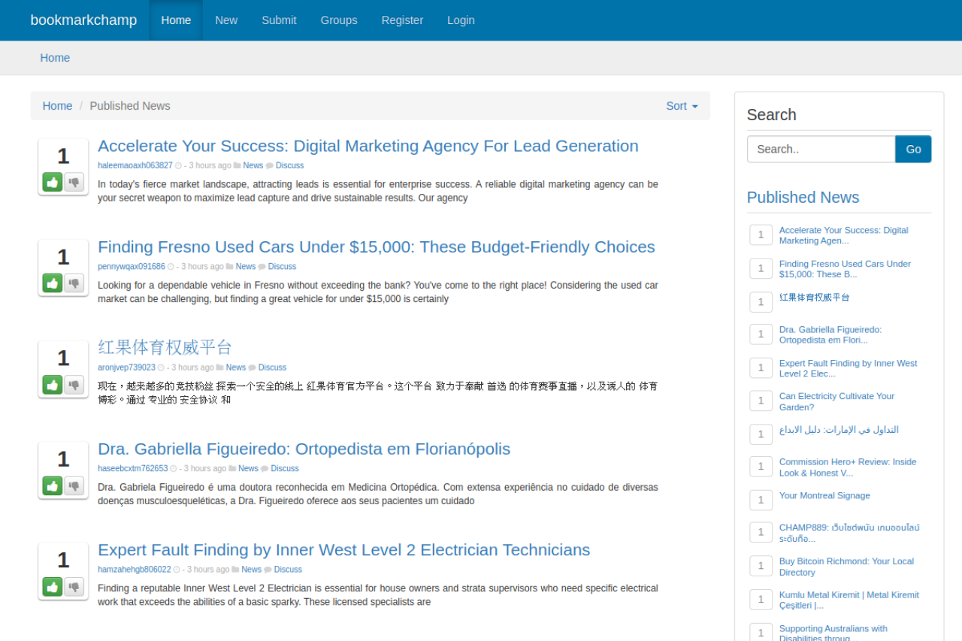Upvote the Fresno Used Cars post
The width and height of the screenshot is (962, 641).
53,283
